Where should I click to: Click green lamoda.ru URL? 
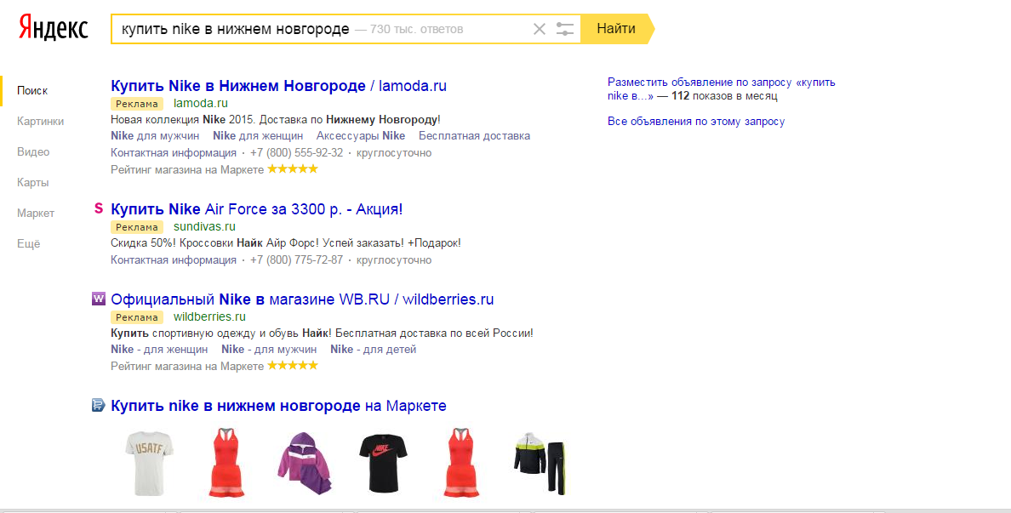pyautogui.click(x=201, y=103)
